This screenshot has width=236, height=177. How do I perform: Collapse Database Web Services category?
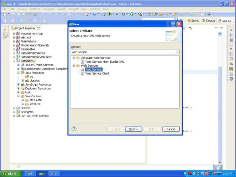pos(74,58)
